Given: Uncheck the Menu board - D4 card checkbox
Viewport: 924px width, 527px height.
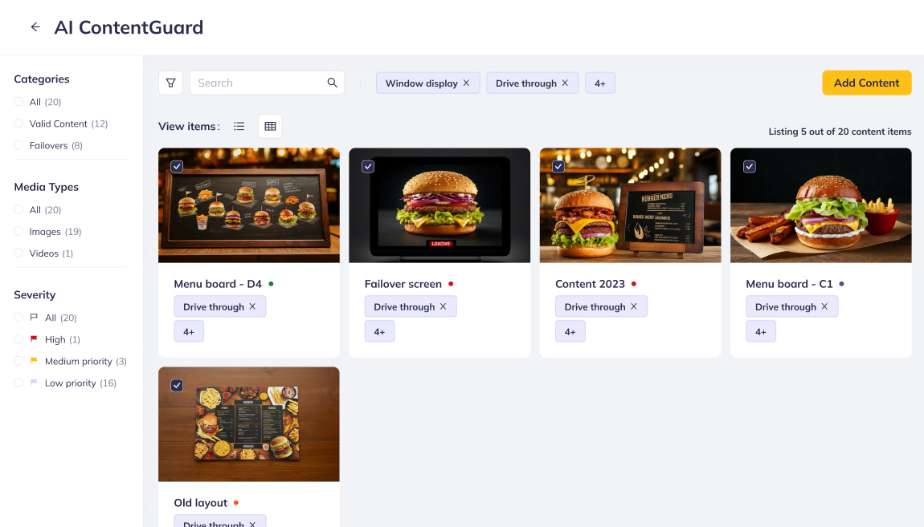Looking at the screenshot, I should (x=177, y=167).
